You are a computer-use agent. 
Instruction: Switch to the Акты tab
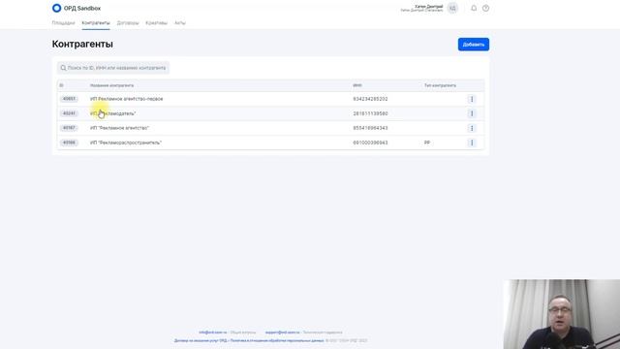pyautogui.click(x=180, y=23)
